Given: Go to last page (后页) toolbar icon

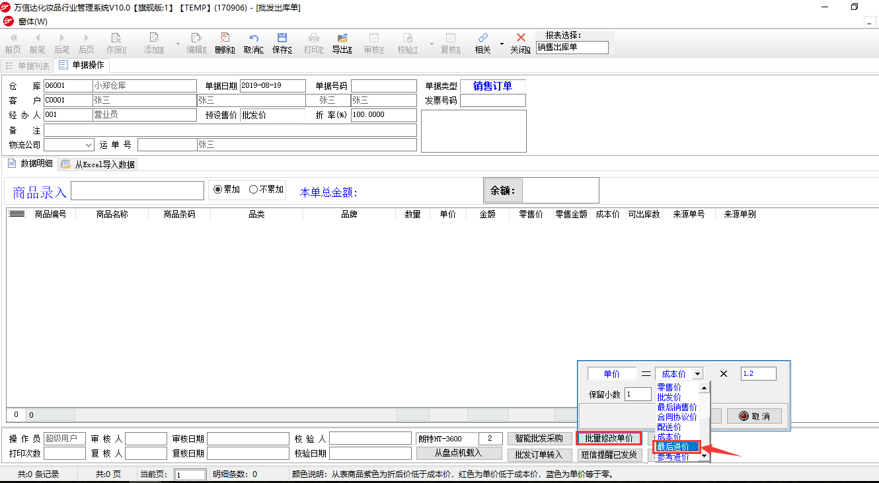Looking at the screenshot, I should click(86, 44).
